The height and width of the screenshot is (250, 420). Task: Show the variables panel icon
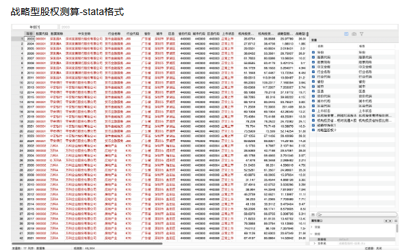coord(346,34)
